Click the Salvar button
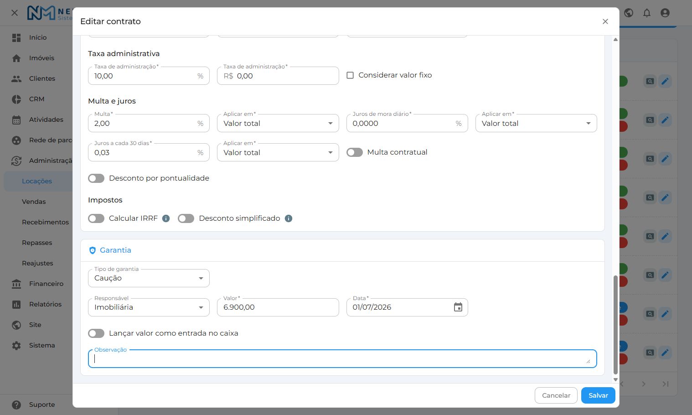Viewport: 692px width, 415px height. [598, 395]
